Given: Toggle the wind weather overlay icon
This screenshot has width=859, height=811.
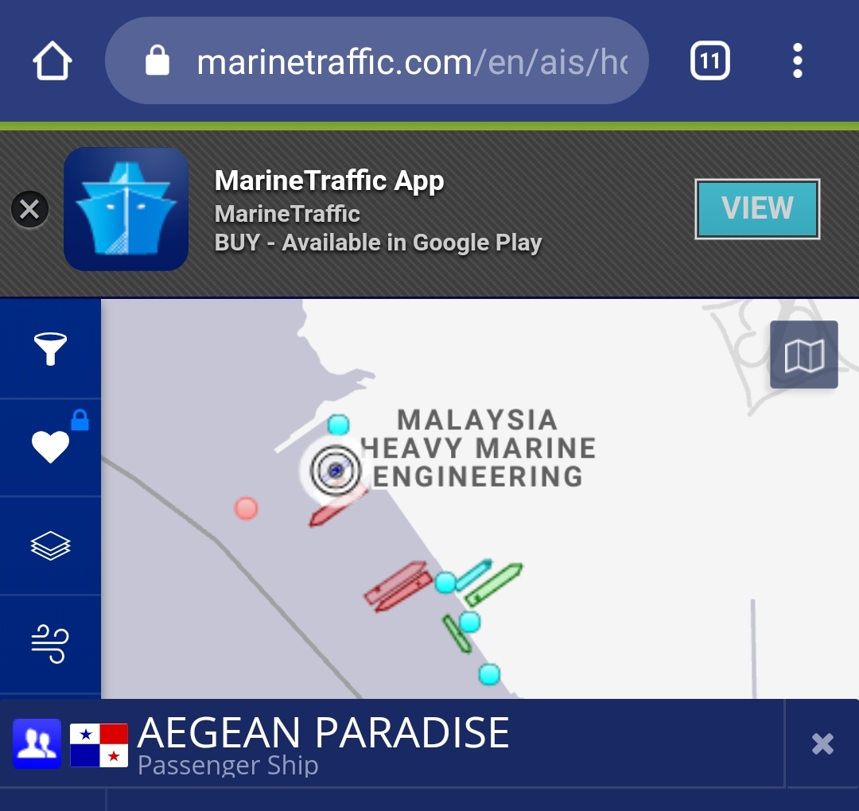Looking at the screenshot, I should (x=50, y=643).
